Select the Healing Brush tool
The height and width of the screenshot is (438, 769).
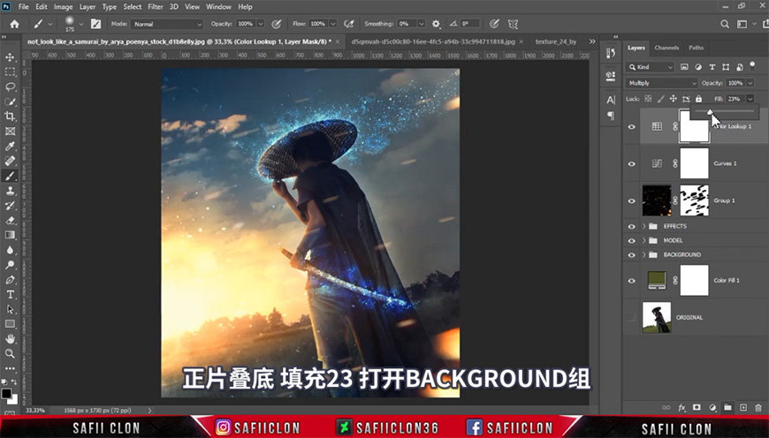(x=10, y=161)
